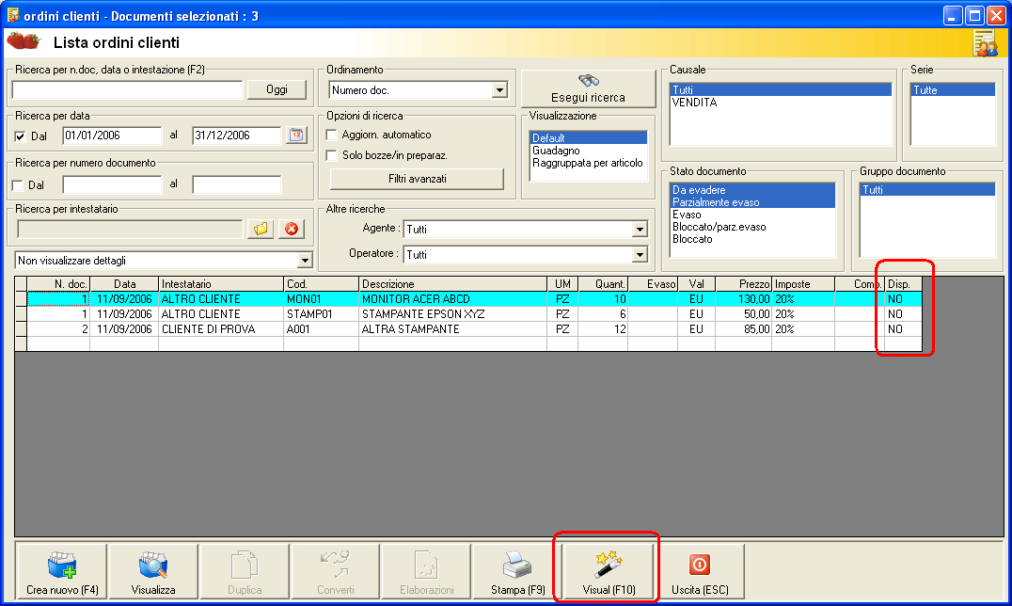Select Bloccato/parz.evaso status

(x=752, y=227)
